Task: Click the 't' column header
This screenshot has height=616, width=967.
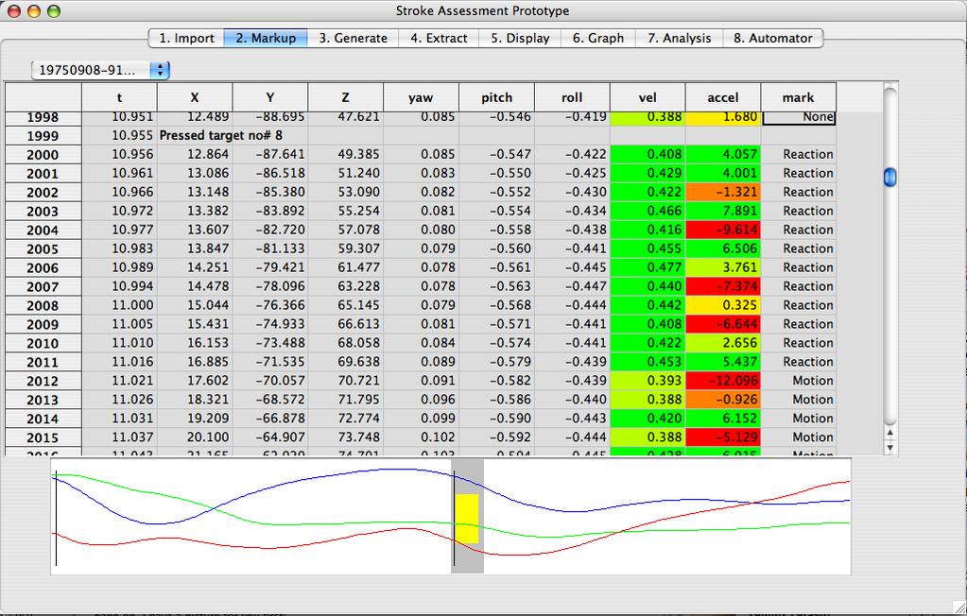Action: 119,97
